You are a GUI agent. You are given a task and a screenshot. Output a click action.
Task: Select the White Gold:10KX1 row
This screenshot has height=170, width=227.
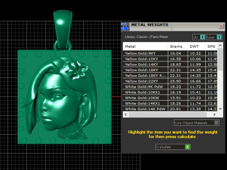click(170, 92)
